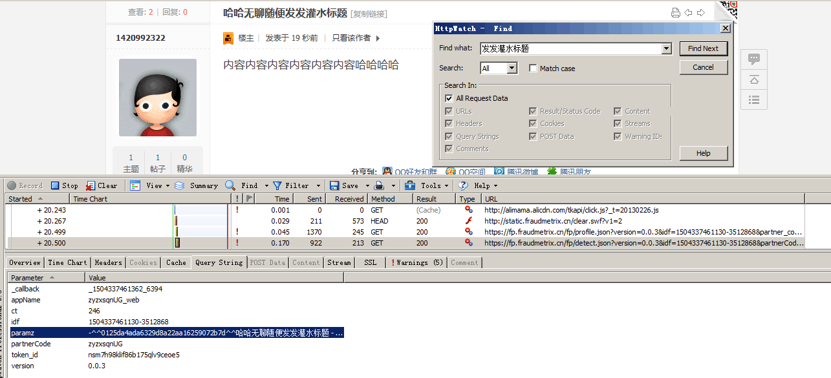Uncheck the All Request Data checkbox
Viewport: 831px width, 378px height.
tap(449, 98)
